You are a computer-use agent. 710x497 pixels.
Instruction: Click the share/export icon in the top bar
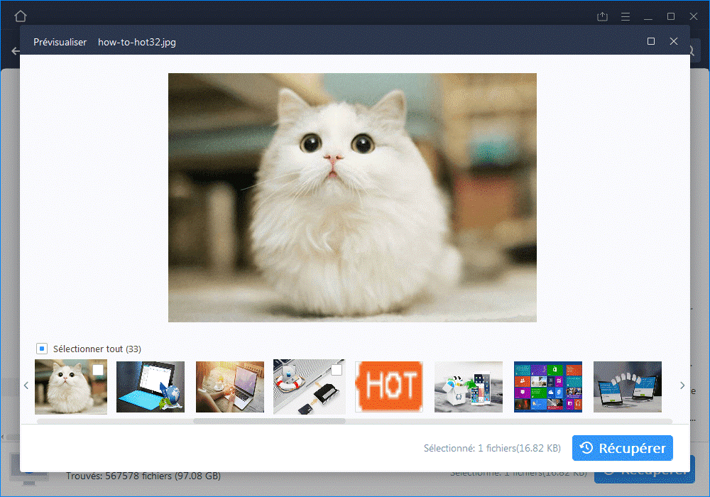[603, 16]
